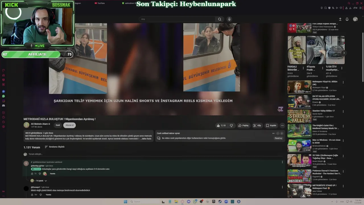Expand description with ...daha fazla
The height and width of the screenshot is (205, 364).
pyautogui.click(x=146, y=139)
